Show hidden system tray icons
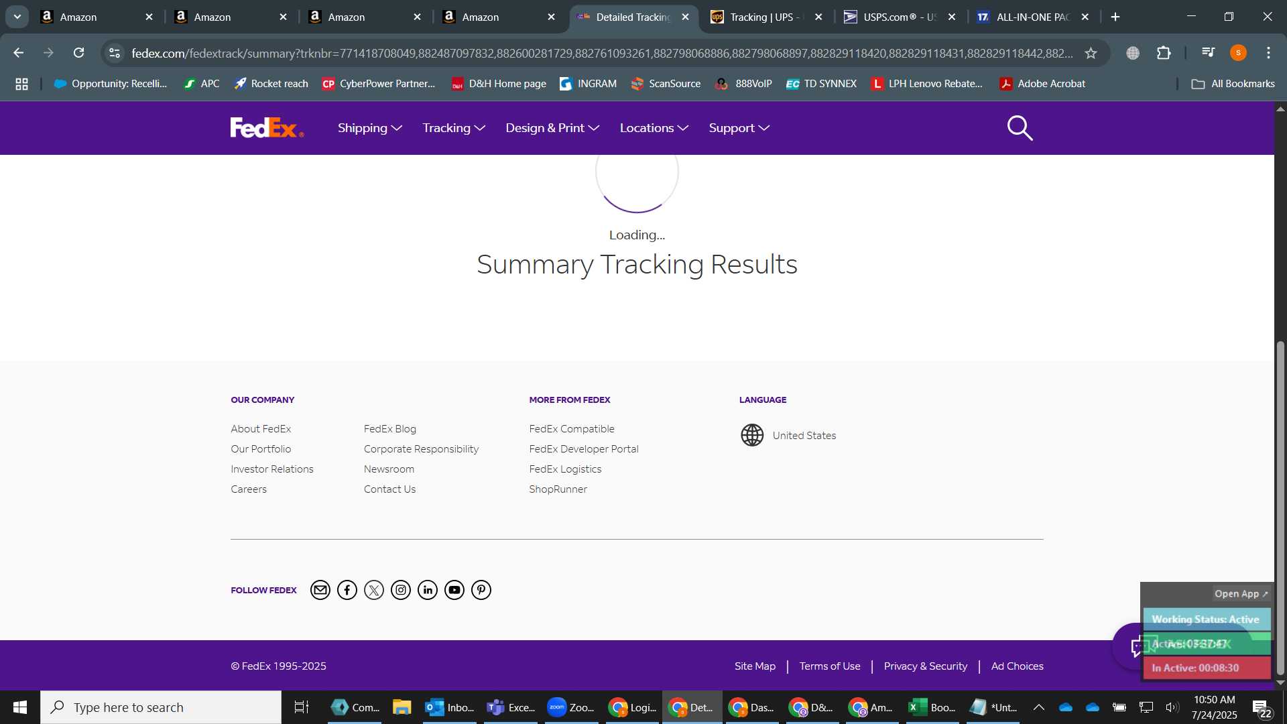The width and height of the screenshot is (1287, 724). click(1038, 707)
